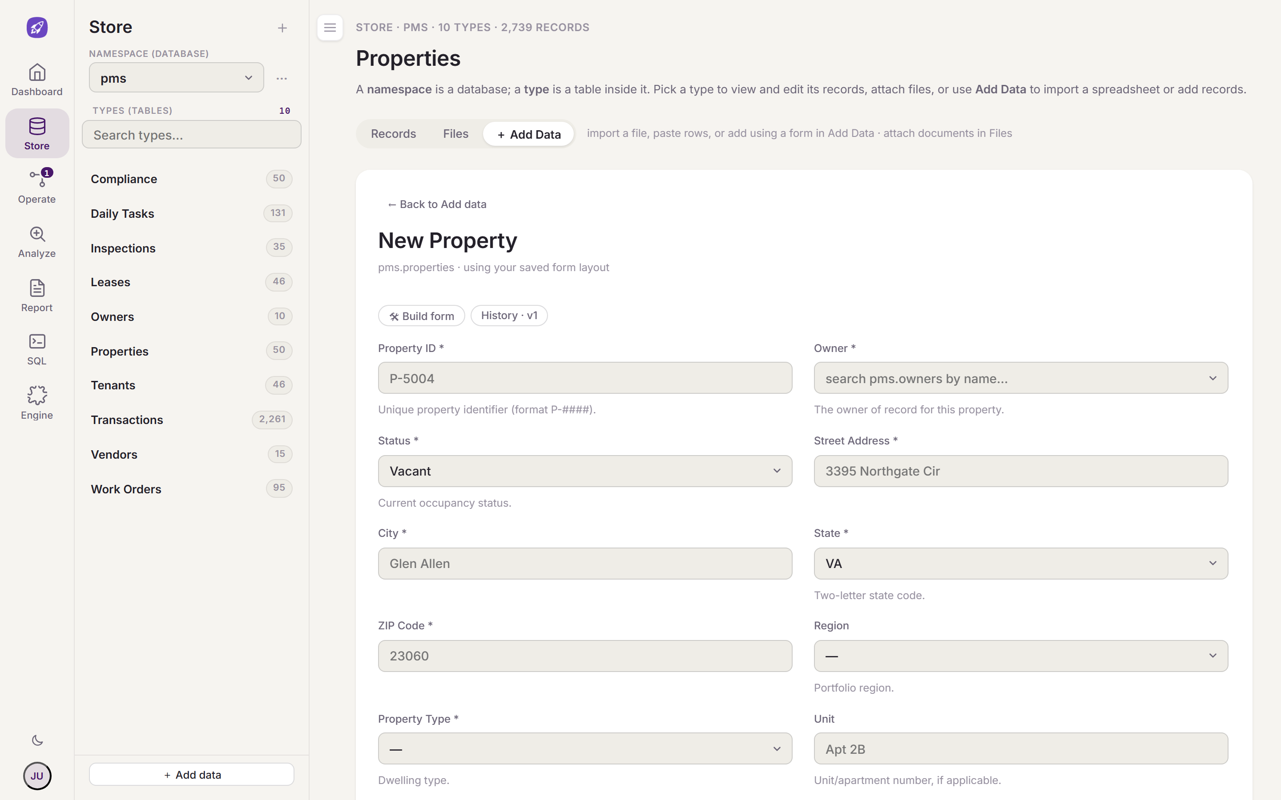Click the New Property heading
The image size is (1281, 800).
(447, 241)
